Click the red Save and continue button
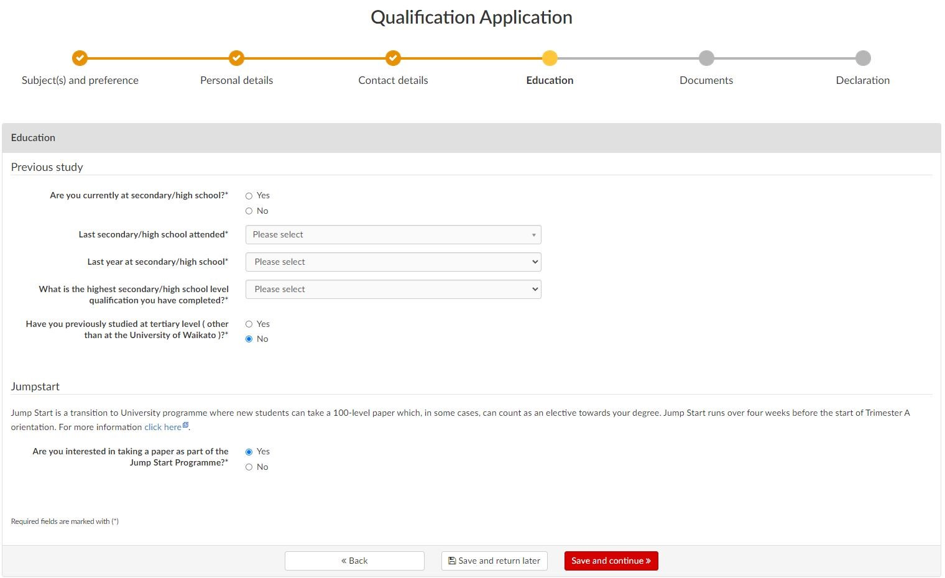This screenshot has width=945, height=578. [x=611, y=561]
